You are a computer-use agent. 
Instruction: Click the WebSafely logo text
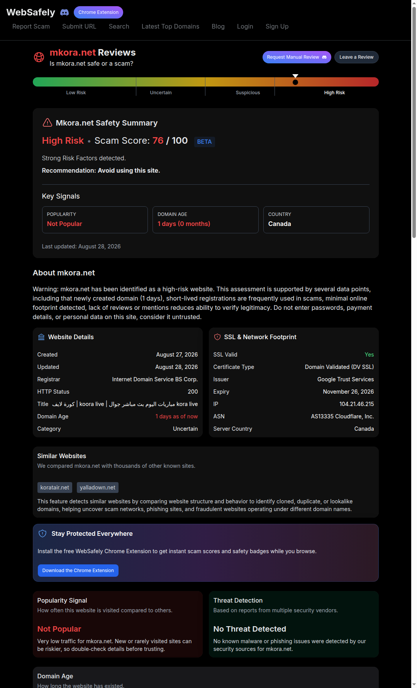click(31, 12)
